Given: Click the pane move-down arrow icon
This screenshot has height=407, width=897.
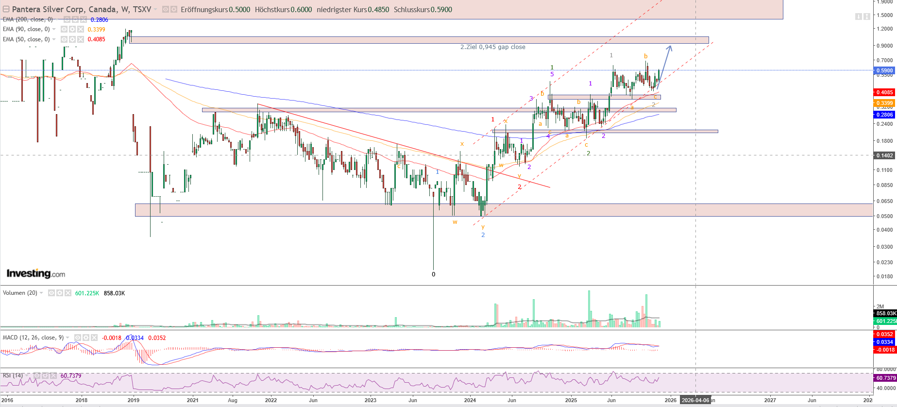Looking at the screenshot, I should point(858,17).
